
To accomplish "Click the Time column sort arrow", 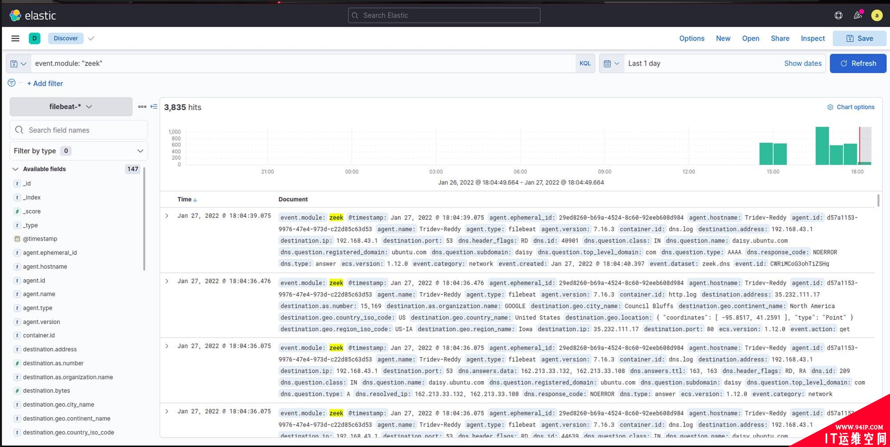I will pyautogui.click(x=195, y=200).
